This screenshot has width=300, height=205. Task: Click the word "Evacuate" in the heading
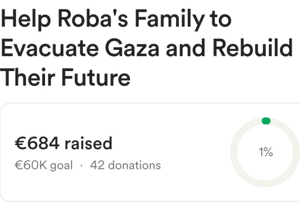point(50,48)
